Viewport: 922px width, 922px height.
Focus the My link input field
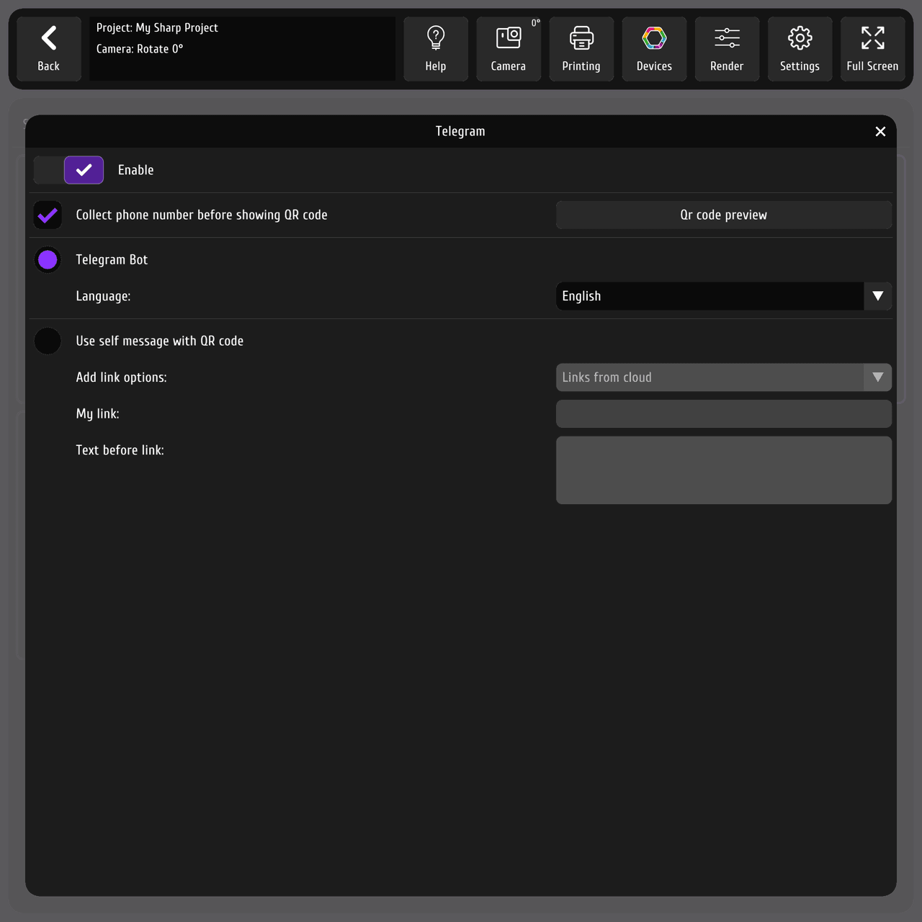[x=724, y=413]
